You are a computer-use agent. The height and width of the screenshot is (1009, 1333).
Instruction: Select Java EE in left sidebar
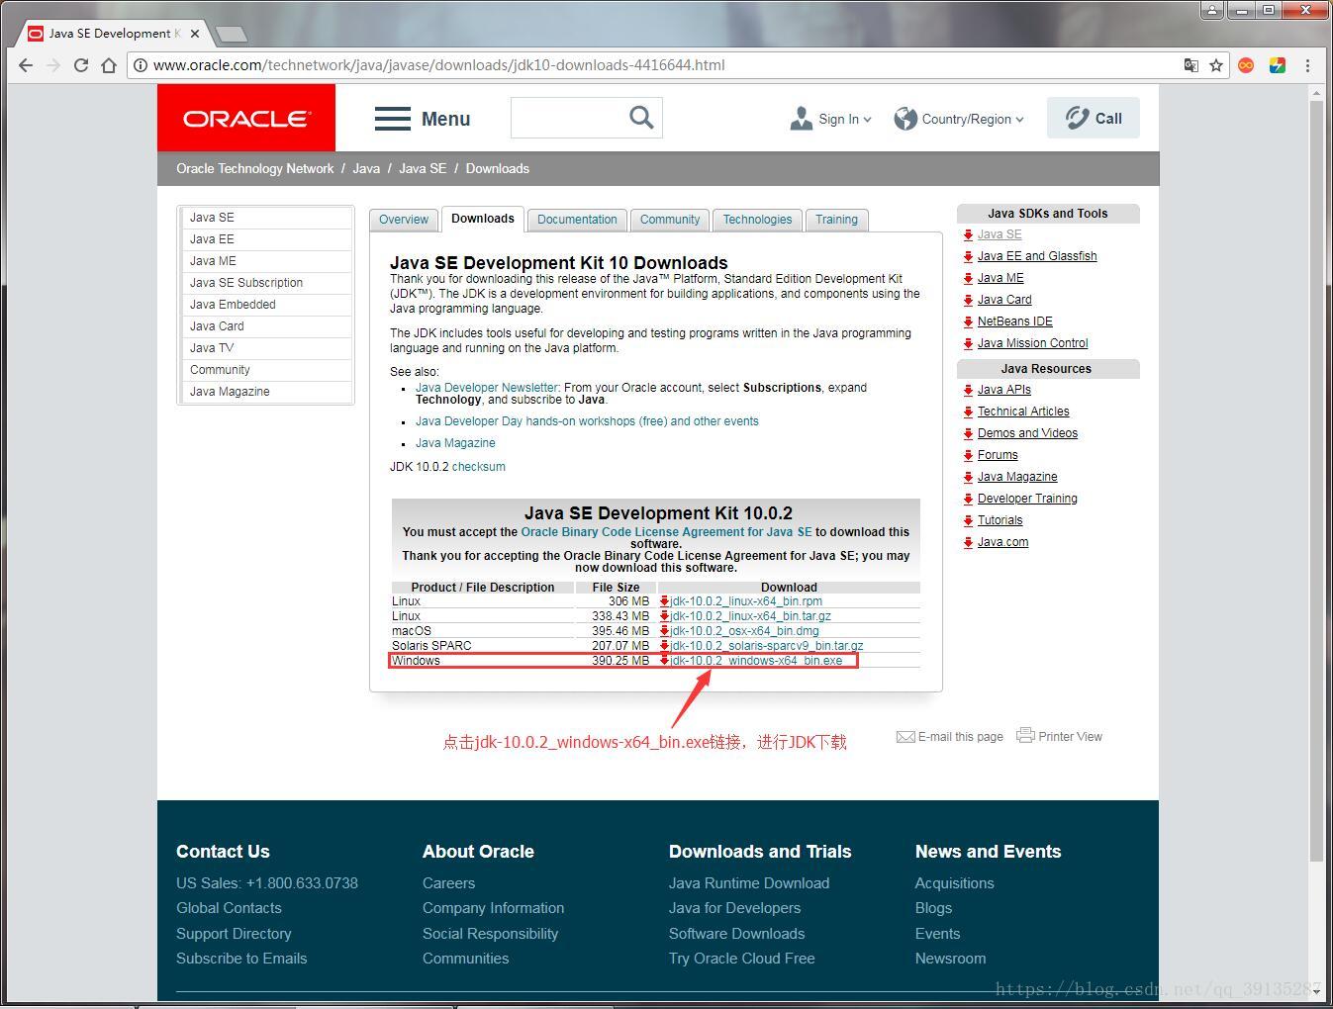pyautogui.click(x=266, y=239)
